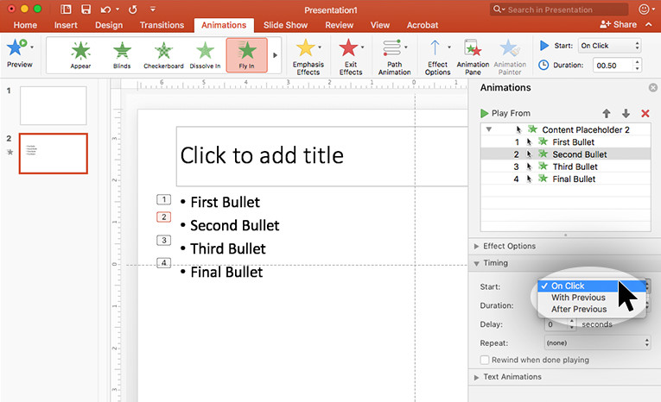
Task: Apply the Appear animation effect
Action: [80, 54]
